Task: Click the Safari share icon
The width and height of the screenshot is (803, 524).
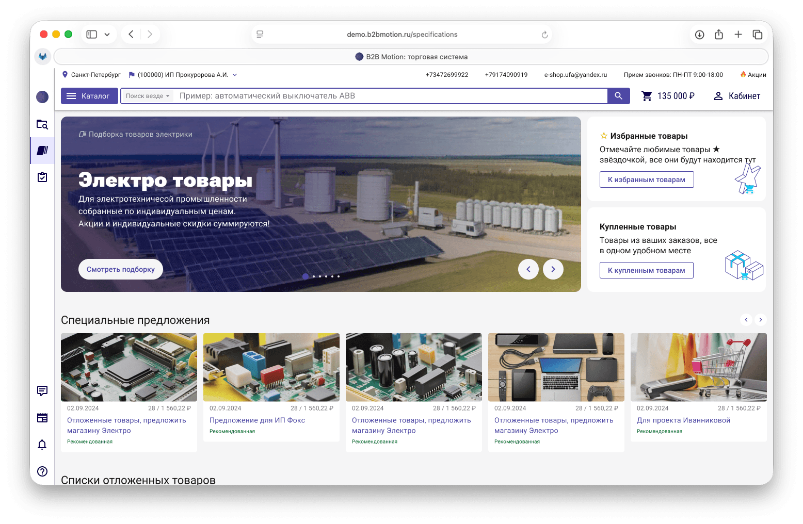Action: 719,35
